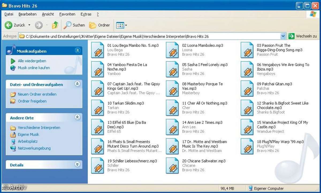This screenshot has height=193, width=321.
Task: Open Verschiedene Interpreten under Andere Orte
Action: coord(39,128)
